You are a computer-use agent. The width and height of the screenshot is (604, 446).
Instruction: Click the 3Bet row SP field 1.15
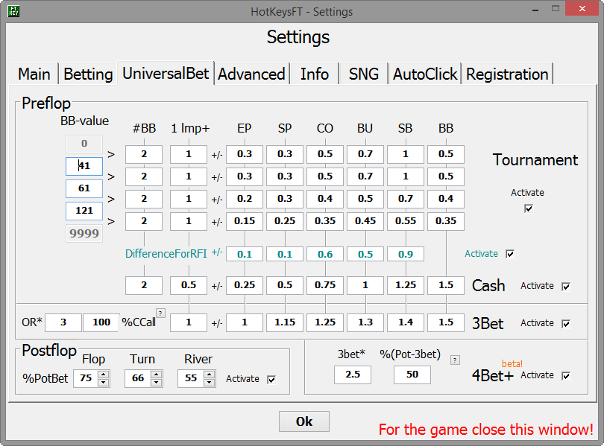285,322
